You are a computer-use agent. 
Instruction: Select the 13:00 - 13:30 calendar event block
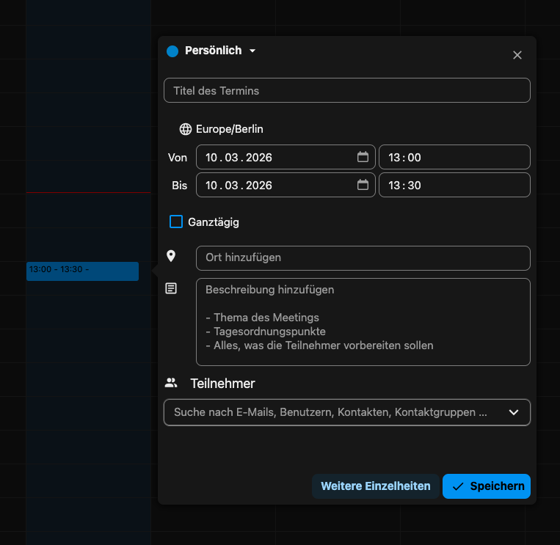[x=82, y=271]
